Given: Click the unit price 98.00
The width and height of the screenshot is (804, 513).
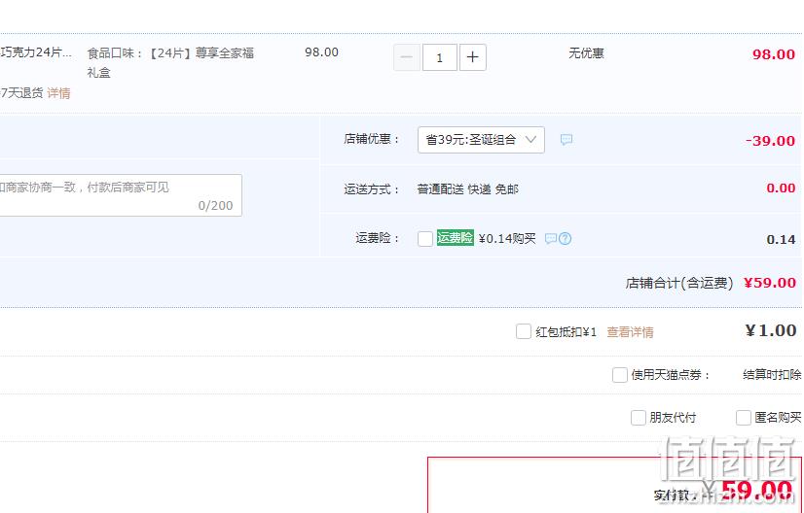Looking at the screenshot, I should tap(321, 52).
